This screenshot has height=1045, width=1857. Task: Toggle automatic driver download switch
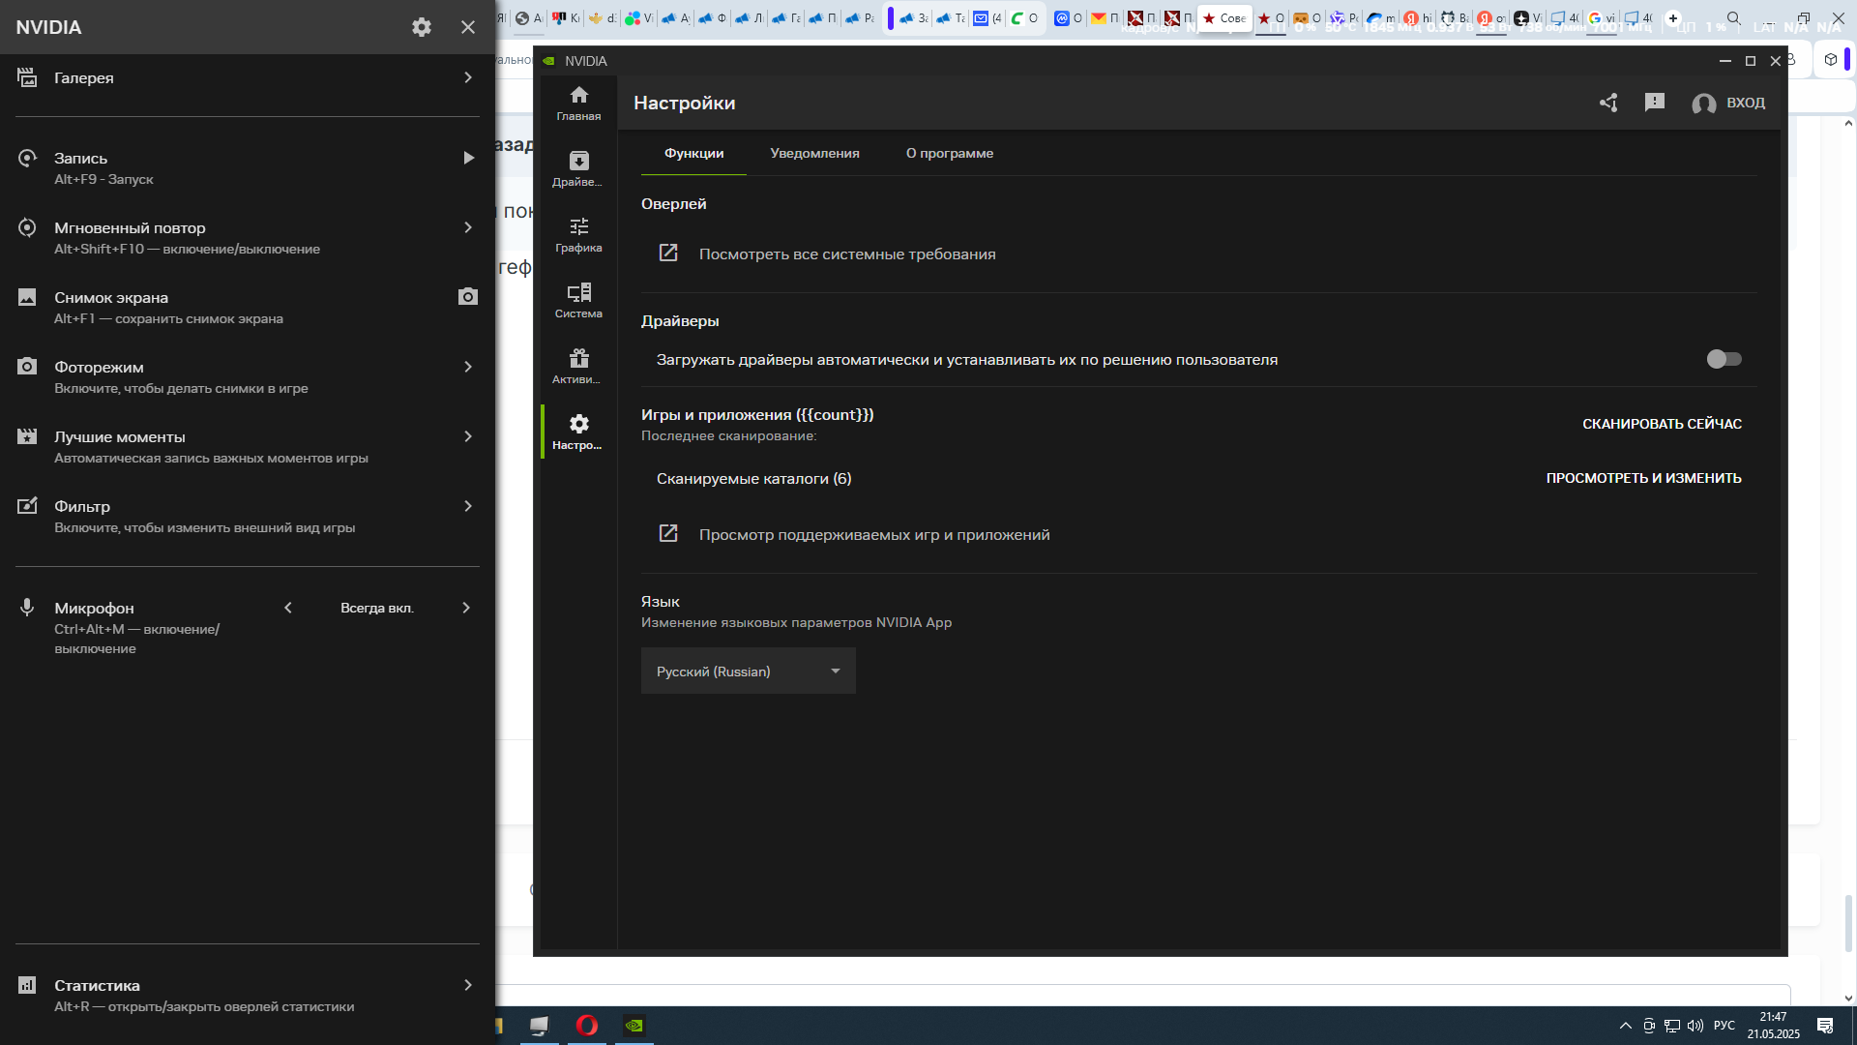(x=1724, y=359)
